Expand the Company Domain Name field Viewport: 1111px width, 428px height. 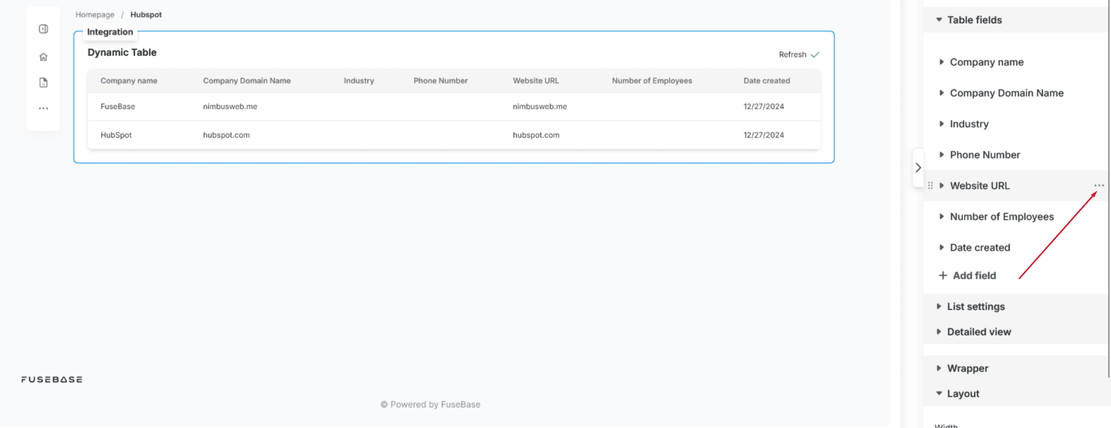[941, 93]
